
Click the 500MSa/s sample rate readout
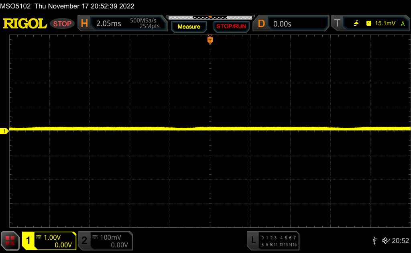(143, 20)
